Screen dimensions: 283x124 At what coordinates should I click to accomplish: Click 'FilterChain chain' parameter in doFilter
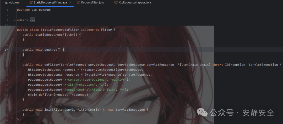coord(193,65)
